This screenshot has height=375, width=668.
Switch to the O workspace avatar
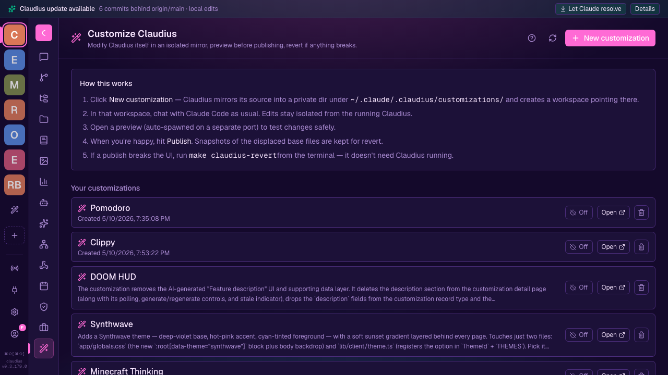15,135
